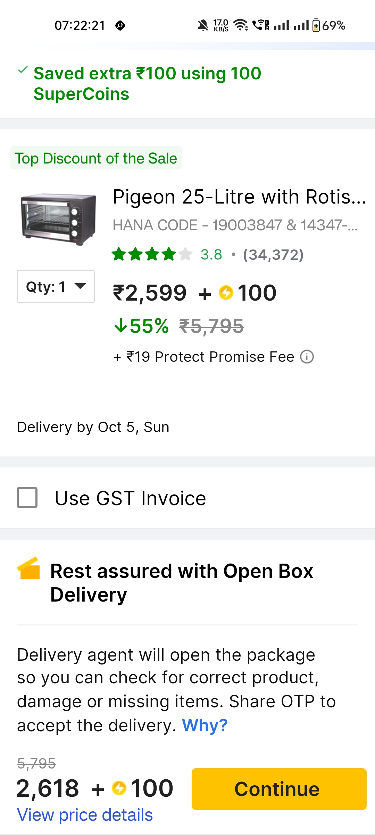This screenshot has width=375, height=835.
Task: Tap the Top Discount of the Sale badge
Action: click(x=96, y=158)
